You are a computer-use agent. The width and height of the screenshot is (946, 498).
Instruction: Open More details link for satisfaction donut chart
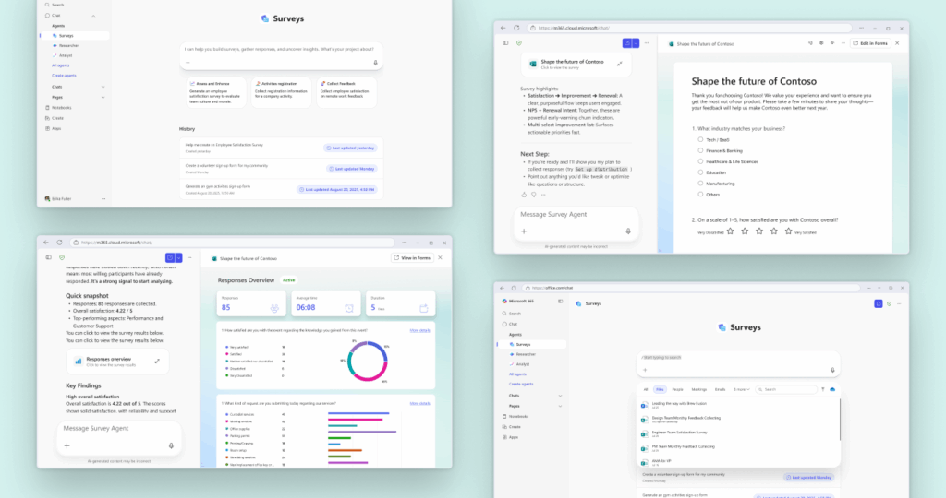(420, 330)
